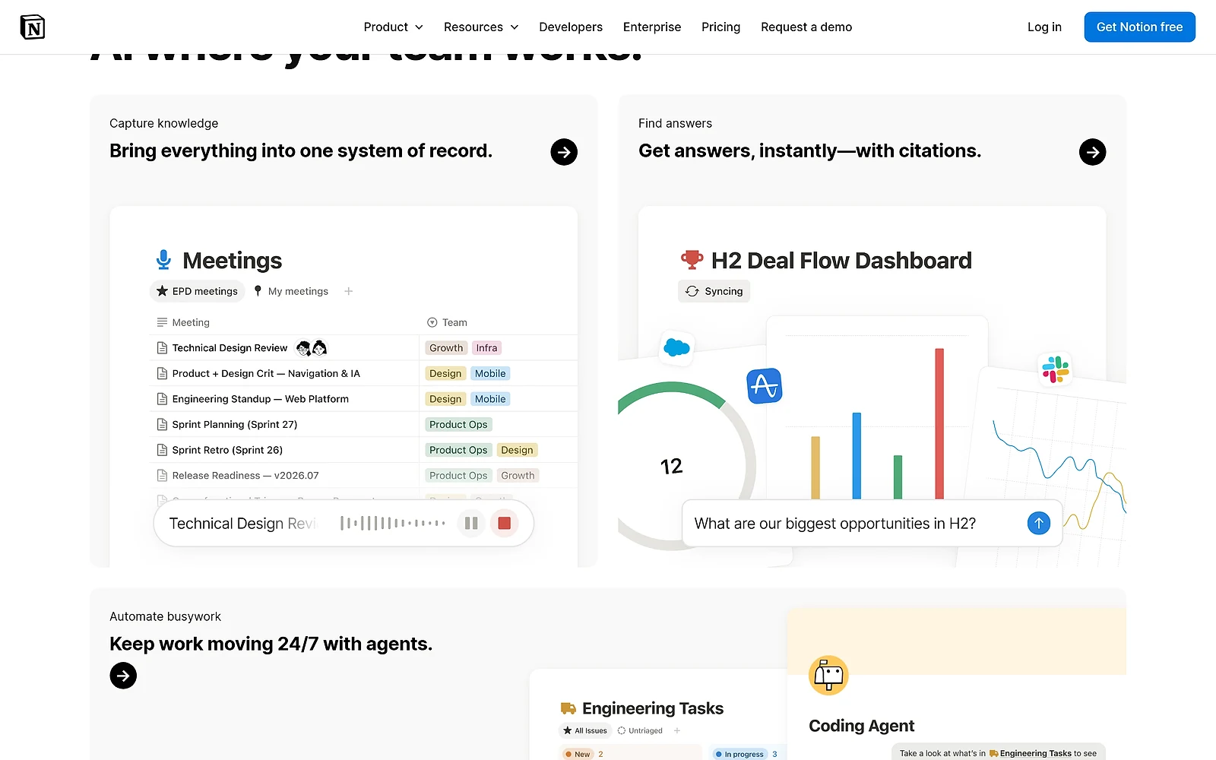
Task: Click the Engineering Tasks mention in agent message
Action: pos(1030,753)
